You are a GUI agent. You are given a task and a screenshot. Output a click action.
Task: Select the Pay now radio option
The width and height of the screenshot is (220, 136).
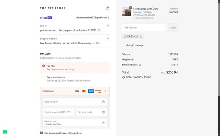coord(44,66)
